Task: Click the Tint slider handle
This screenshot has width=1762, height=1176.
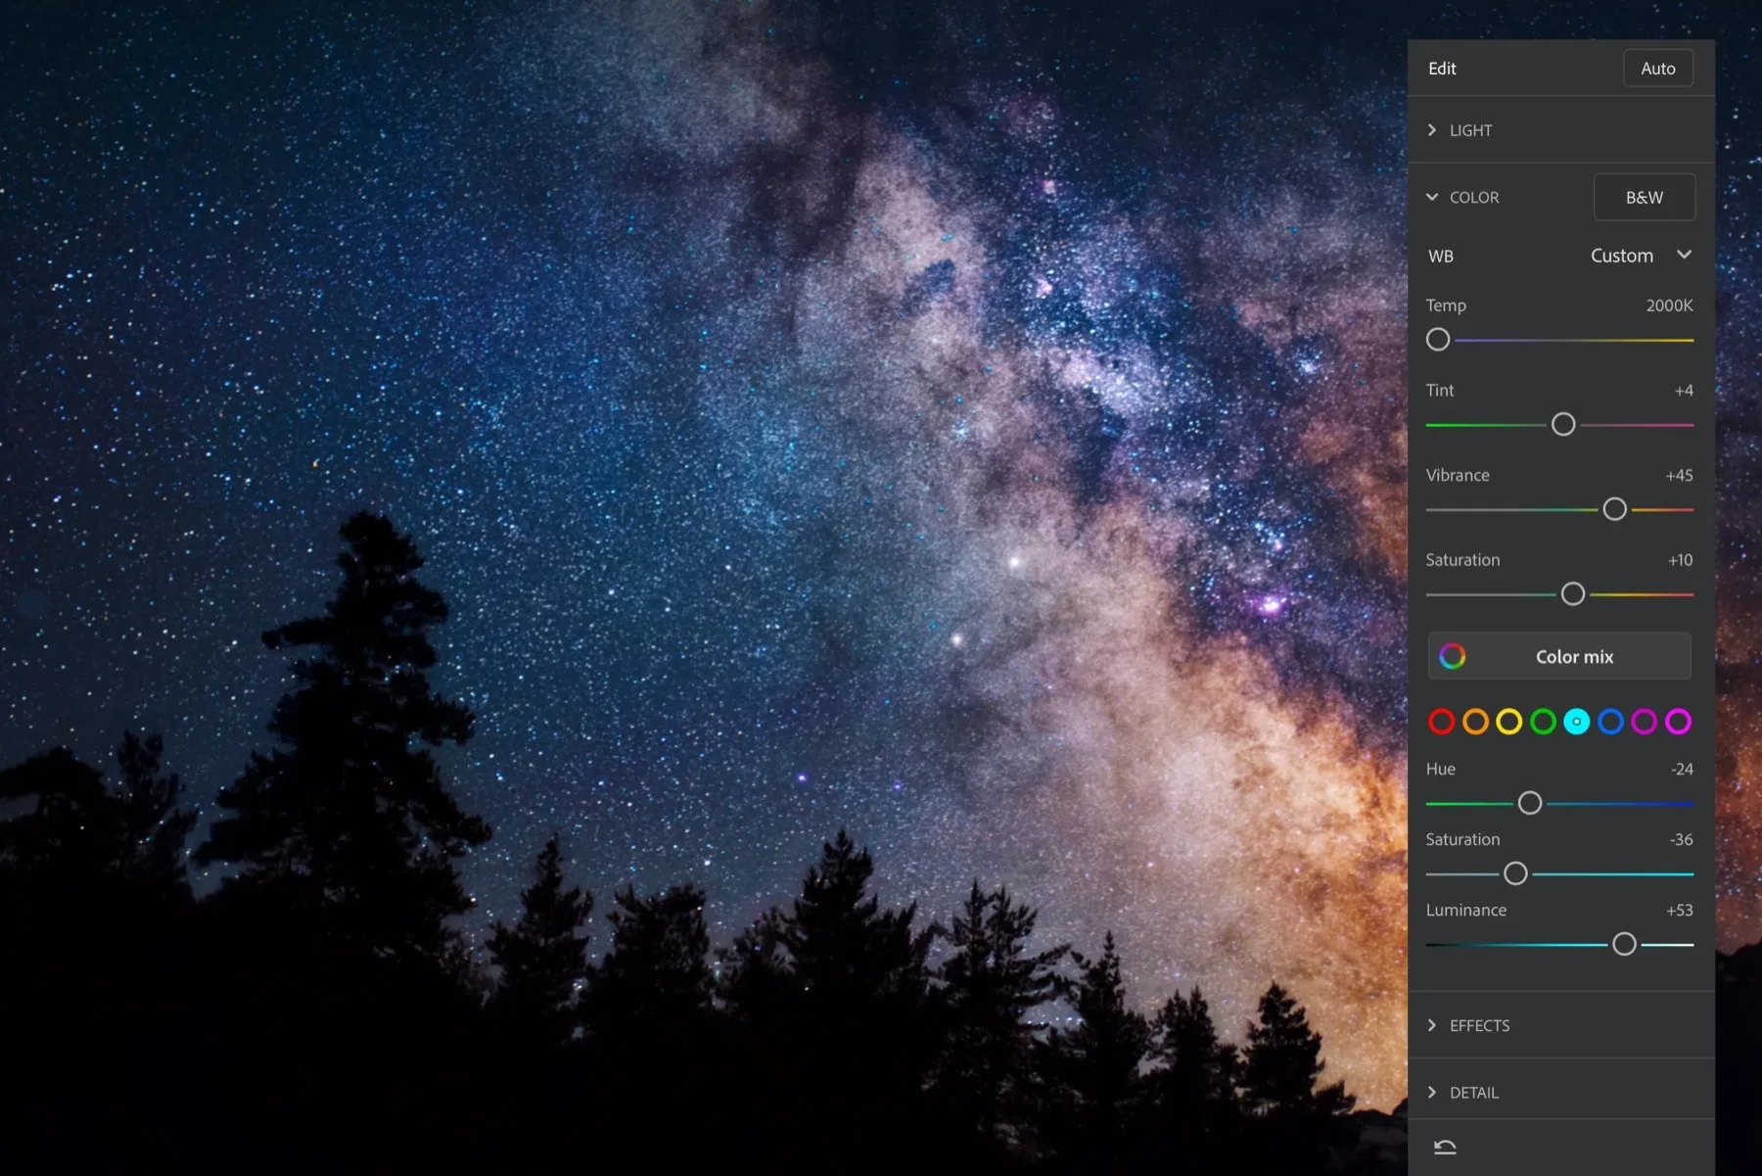Action: [x=1563, y=424]
